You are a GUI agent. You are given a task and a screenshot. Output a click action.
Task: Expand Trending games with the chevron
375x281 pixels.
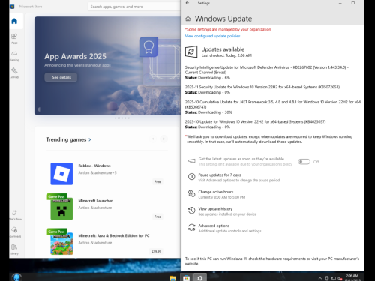click(90, 139)
